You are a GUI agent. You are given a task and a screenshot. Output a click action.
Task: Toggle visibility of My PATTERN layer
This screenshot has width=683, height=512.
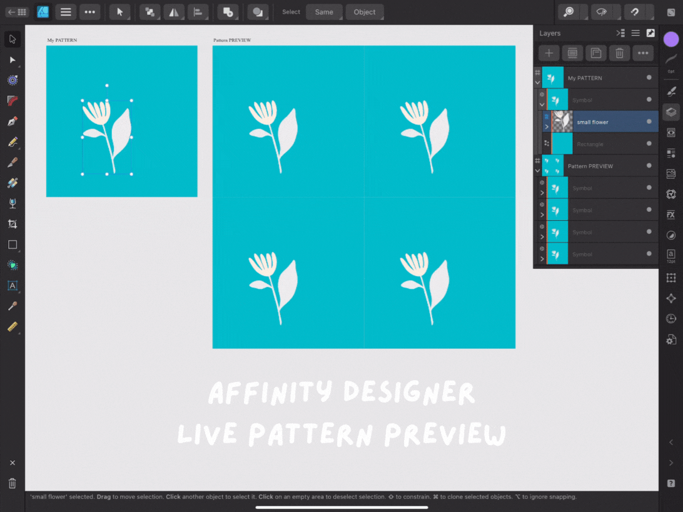click(x=649, y=78)
